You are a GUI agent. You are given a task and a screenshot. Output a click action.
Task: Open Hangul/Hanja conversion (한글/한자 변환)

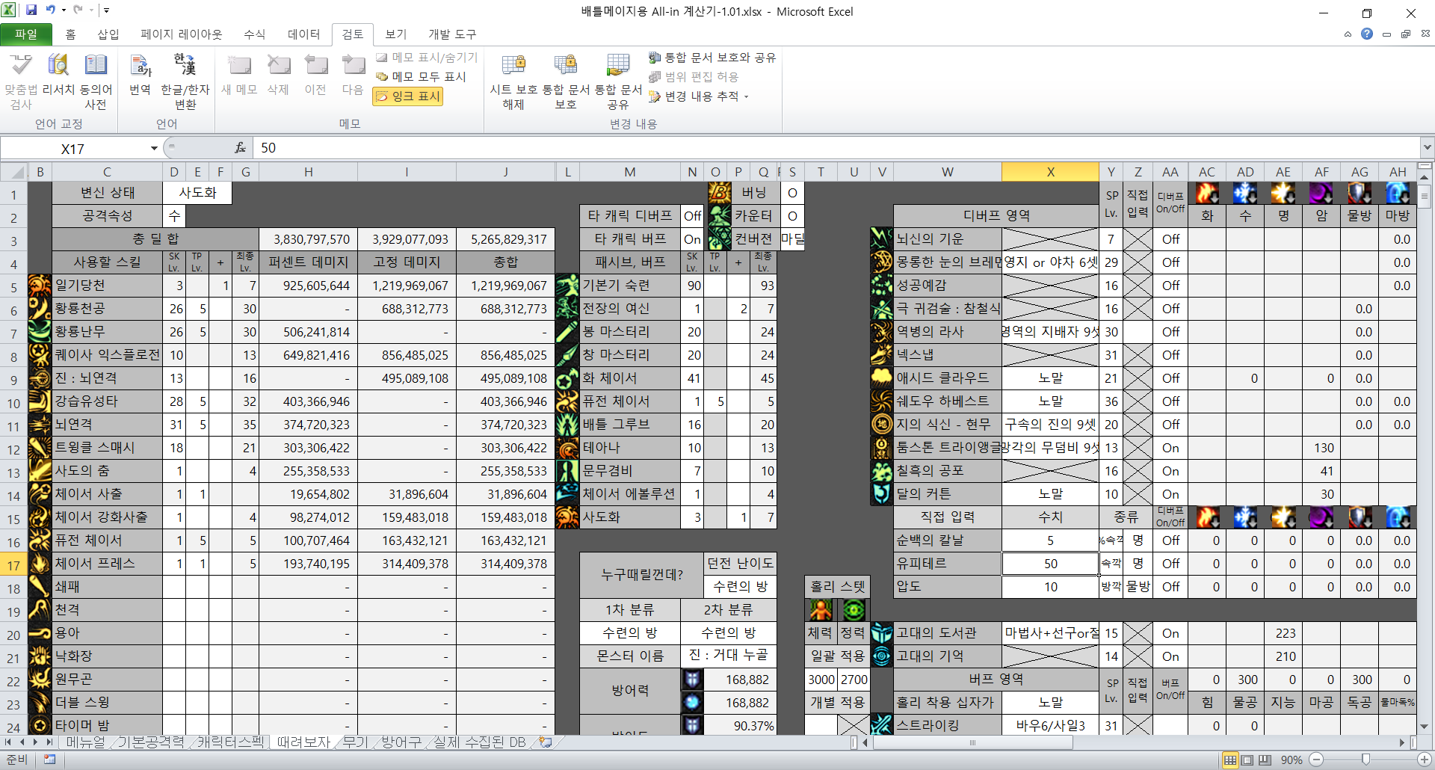185,66
